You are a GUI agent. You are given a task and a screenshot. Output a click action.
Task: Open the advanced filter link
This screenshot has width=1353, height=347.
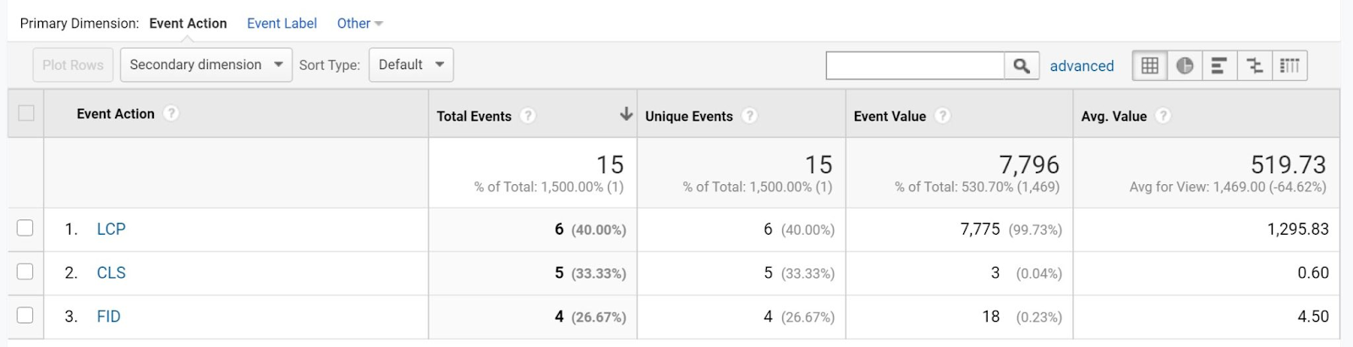(1082, 66)
